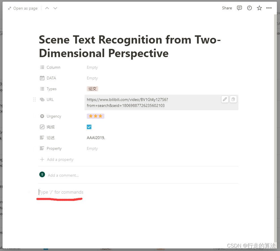Open the bilibili video URL link
The image size is (280, 251).
(x=127, y=103)
